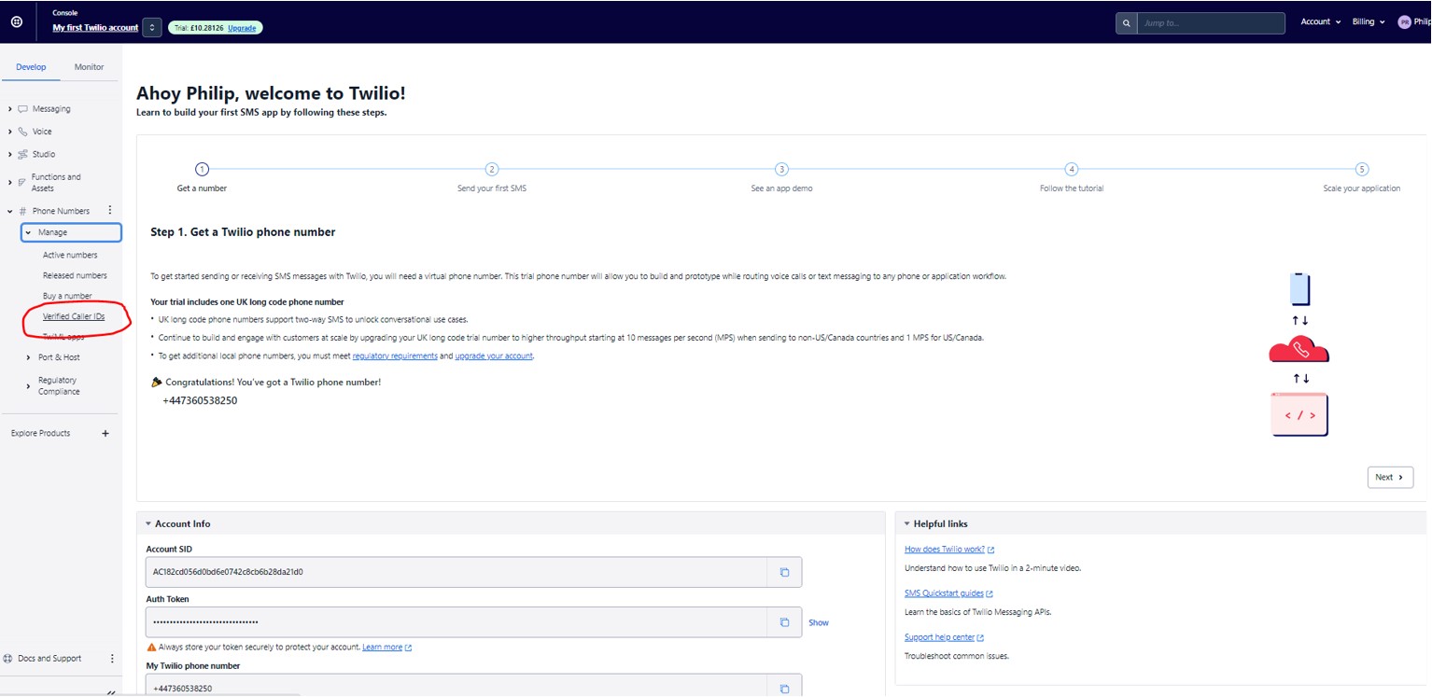1432x697 pixels.
Task: Open Docs and Support three-dot menu
Action: click(113, 659)
